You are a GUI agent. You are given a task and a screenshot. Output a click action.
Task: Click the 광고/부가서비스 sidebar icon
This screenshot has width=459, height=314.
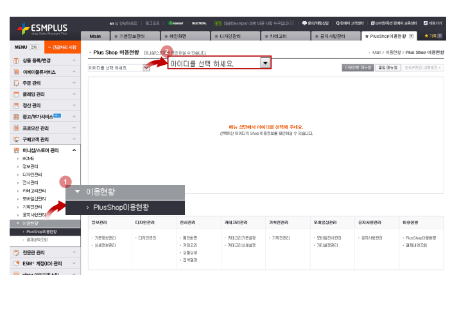(x=17, y=117)
